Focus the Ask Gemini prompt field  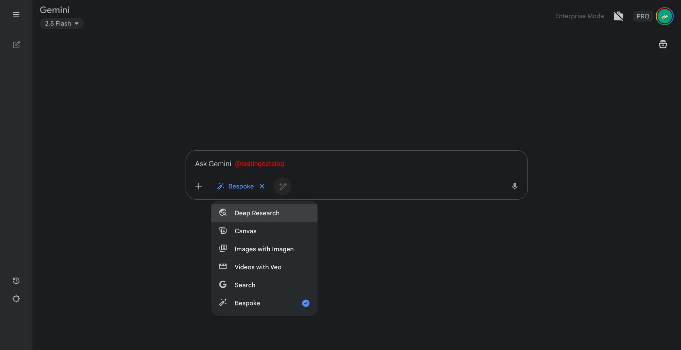tap(356, 164)
